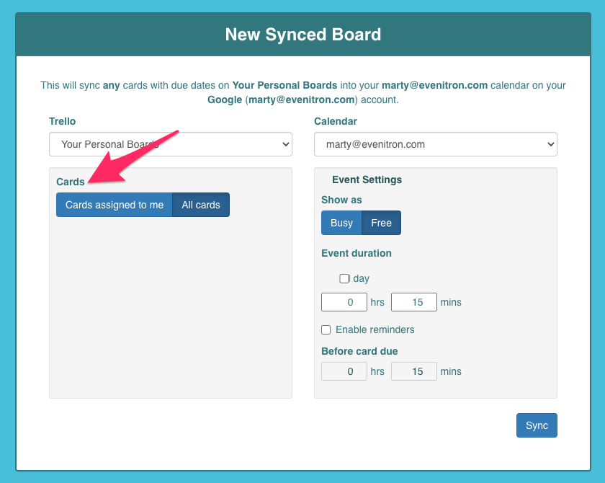Enable reminders checkbox

click(326, 329)
